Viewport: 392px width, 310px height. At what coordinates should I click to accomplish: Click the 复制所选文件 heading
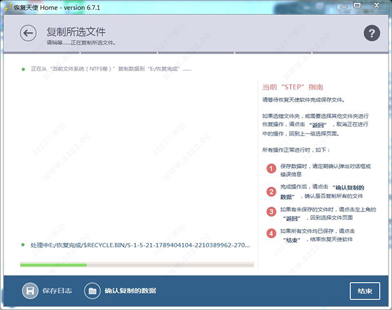click(76, 32)
